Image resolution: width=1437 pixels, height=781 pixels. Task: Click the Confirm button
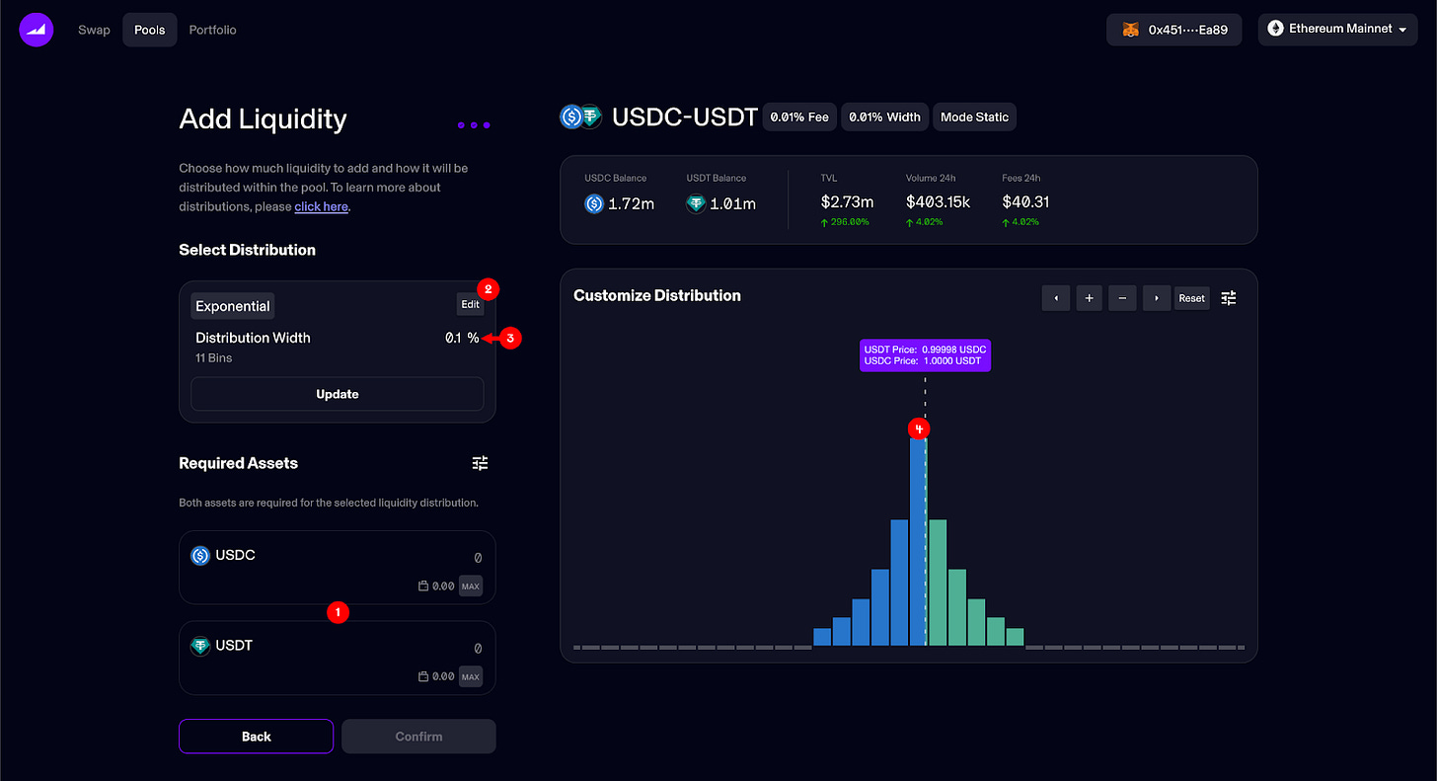click(419, 737)
